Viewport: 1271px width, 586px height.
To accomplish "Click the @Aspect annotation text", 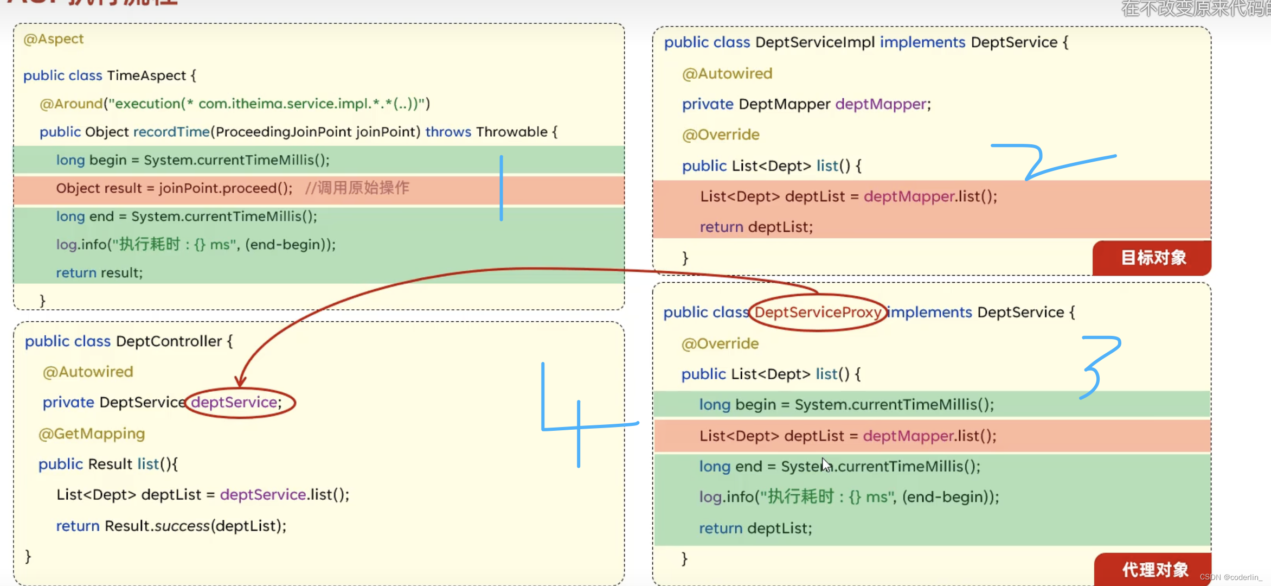I will (54, 39).
